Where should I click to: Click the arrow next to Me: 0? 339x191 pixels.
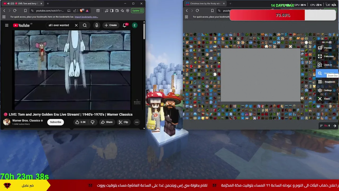coord(335,126)
